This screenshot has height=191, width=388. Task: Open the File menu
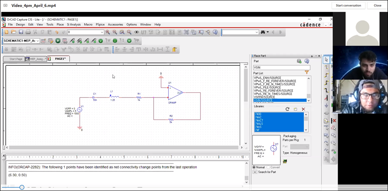point(10,25)
